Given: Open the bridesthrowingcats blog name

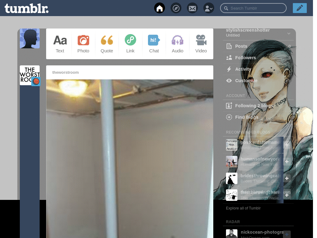Looking at the screenshot, I should point(261,176).
